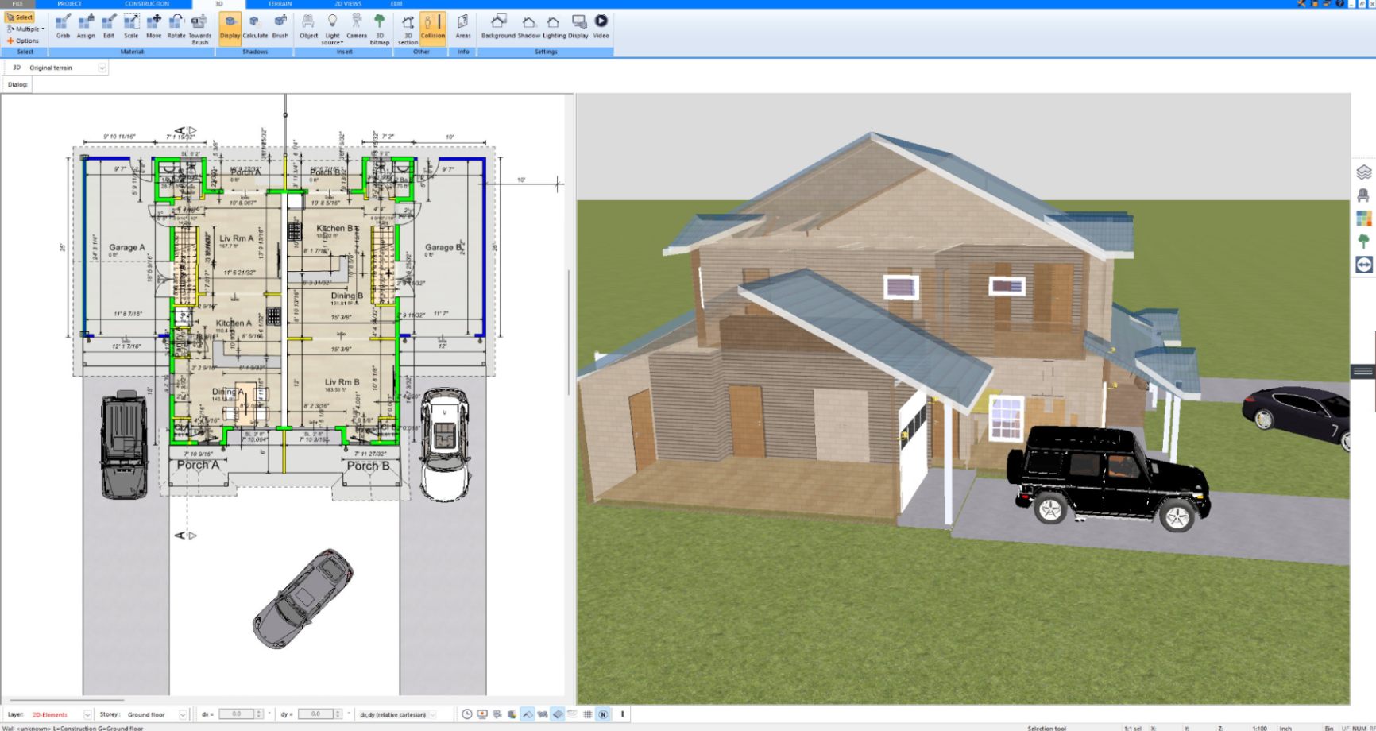This screenshot has width=1376, height=731.
Task: Insert a 3D bitmap tree
Action: tap(380, 29)
